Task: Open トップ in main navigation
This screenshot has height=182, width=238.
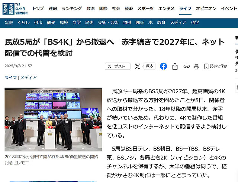Action: (38, 9)
